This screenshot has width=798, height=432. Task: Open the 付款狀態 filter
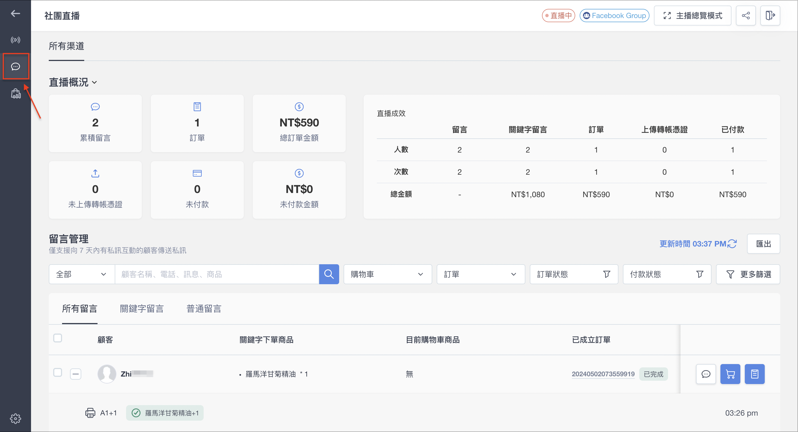pyautogui.click(x=667, y=274)
